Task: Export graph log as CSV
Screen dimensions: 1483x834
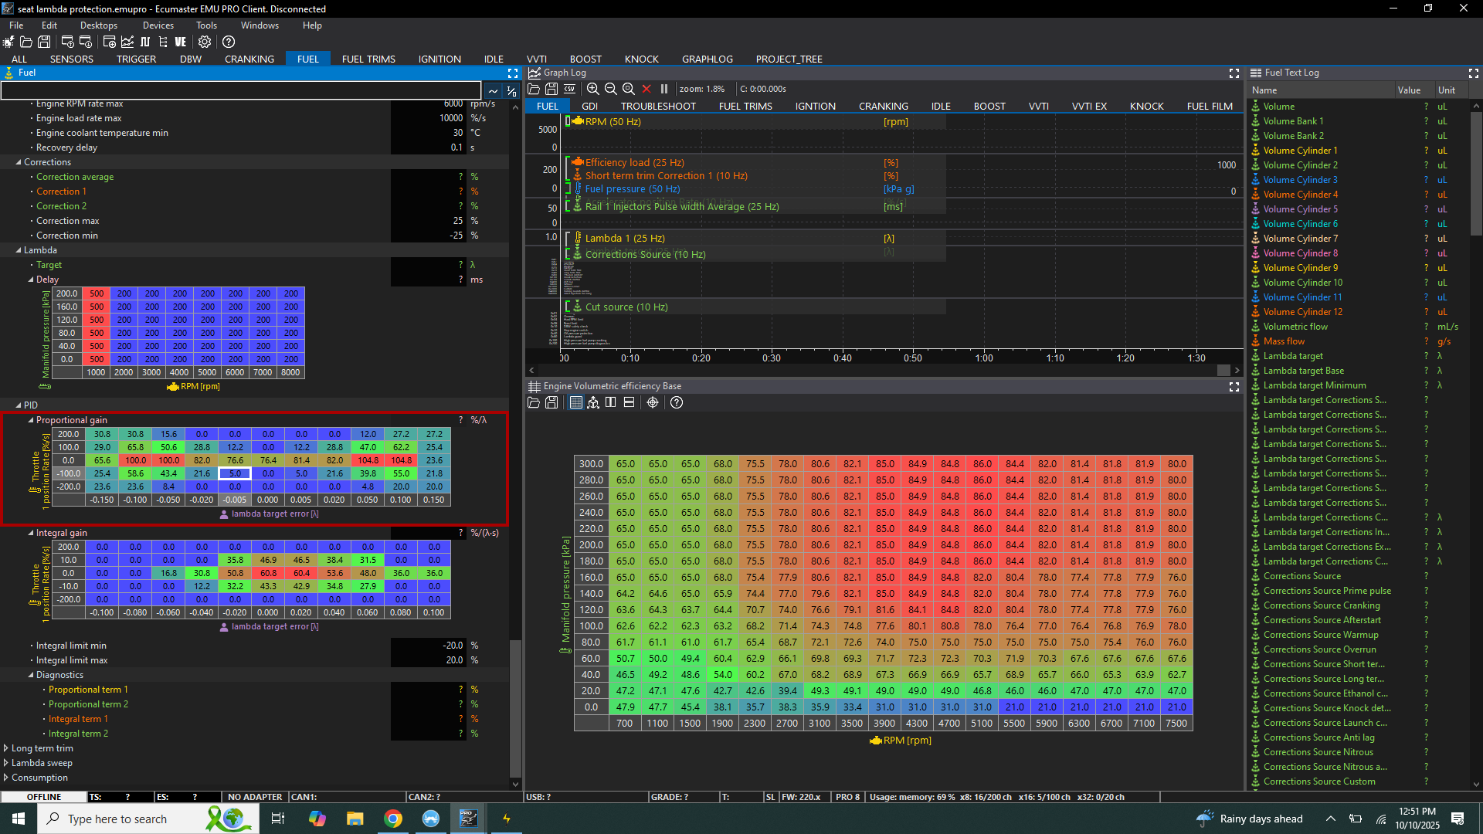Action: point(570,89)
